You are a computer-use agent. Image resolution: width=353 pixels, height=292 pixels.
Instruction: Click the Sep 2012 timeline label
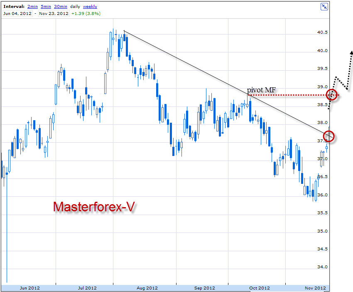click(x=205, y=288)
